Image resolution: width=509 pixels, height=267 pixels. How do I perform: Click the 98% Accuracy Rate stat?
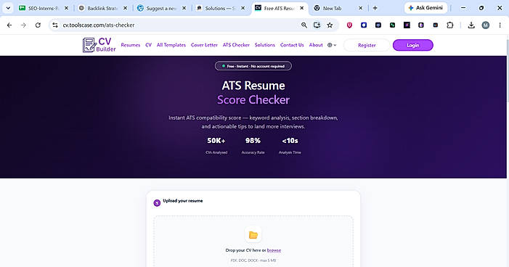tap(253, 146)
